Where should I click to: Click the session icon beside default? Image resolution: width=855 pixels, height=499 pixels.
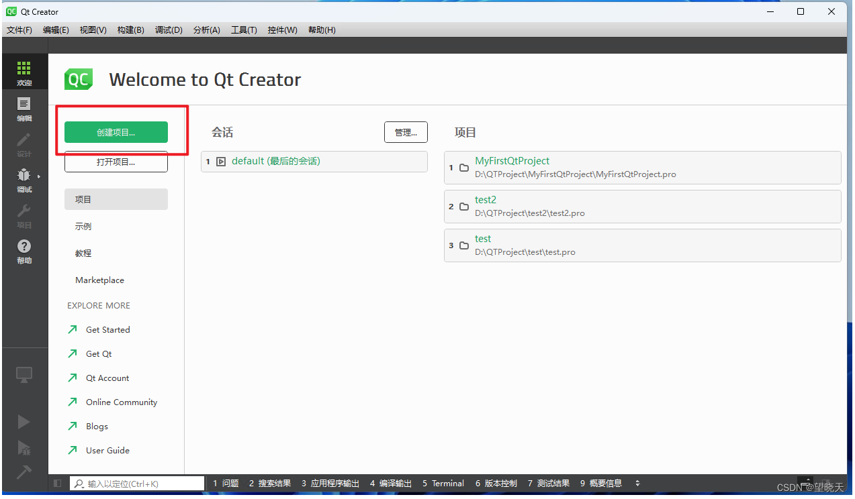click(221, 162)
